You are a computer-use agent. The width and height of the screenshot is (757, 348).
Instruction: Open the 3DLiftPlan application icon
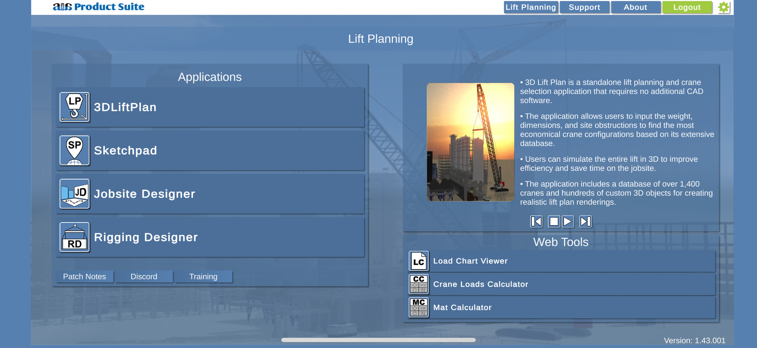point(74,107)
